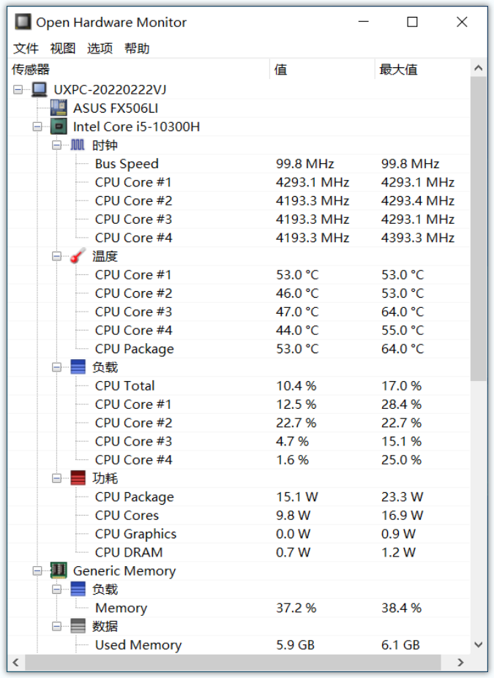Collapse the CPU 负载 load group
This screenshot has width=494, height=678.
click(56, 368)
